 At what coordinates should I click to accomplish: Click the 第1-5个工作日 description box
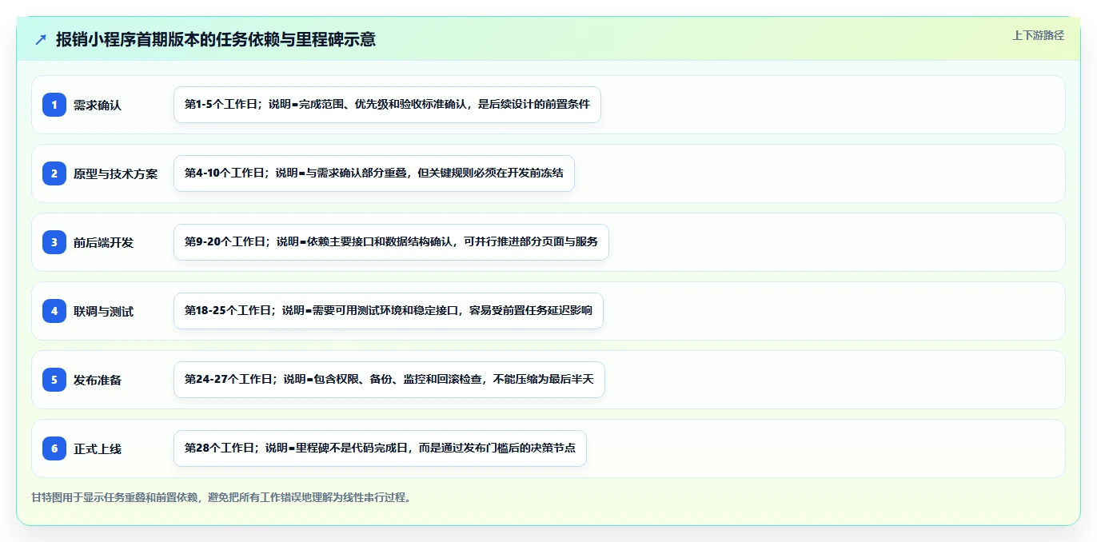point(387,105)
